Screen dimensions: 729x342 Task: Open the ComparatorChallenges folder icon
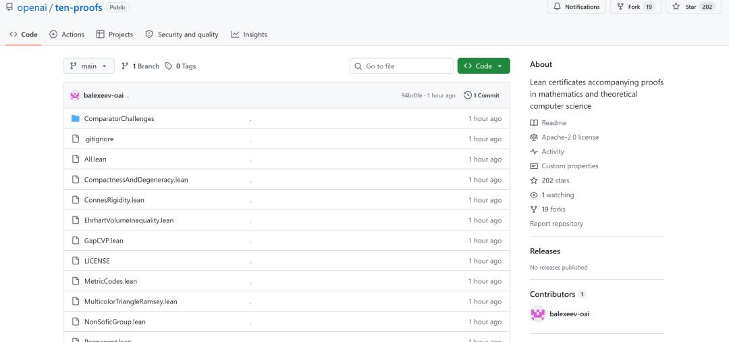click(x=76, y=119)
